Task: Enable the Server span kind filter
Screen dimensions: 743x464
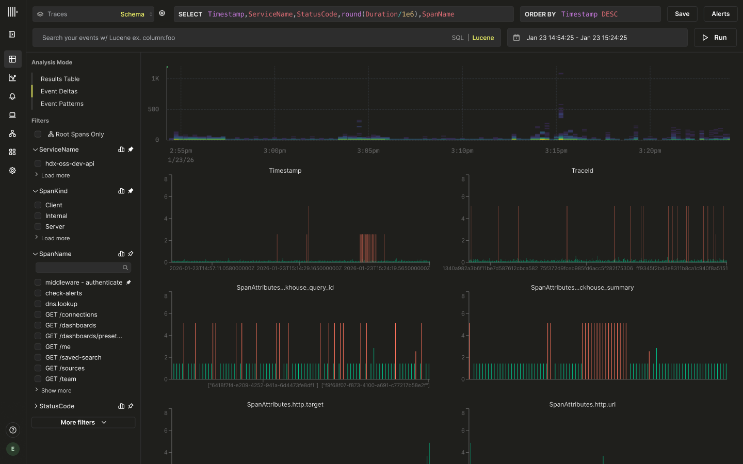Action: click(38, 226)
